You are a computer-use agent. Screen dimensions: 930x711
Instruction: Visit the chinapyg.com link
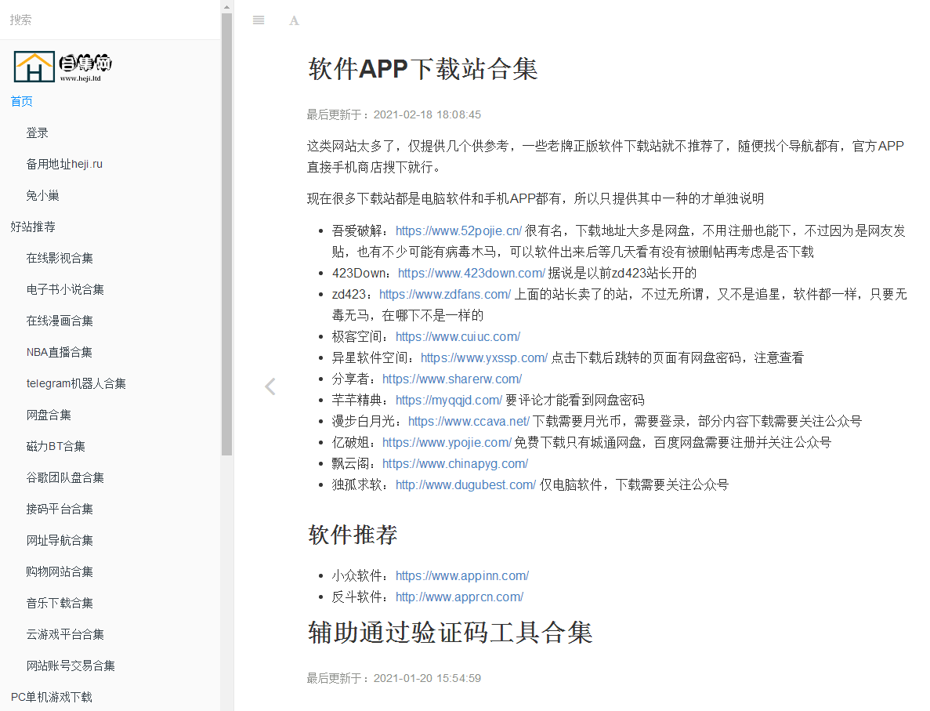coord(455,463)
